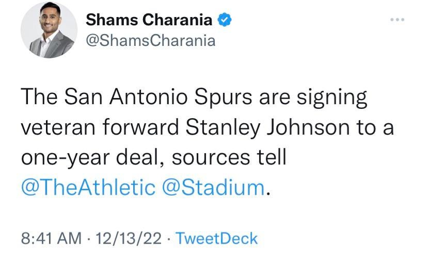
Task: Click the blue verified checkmark badge
Action: [x=223, y=20]
